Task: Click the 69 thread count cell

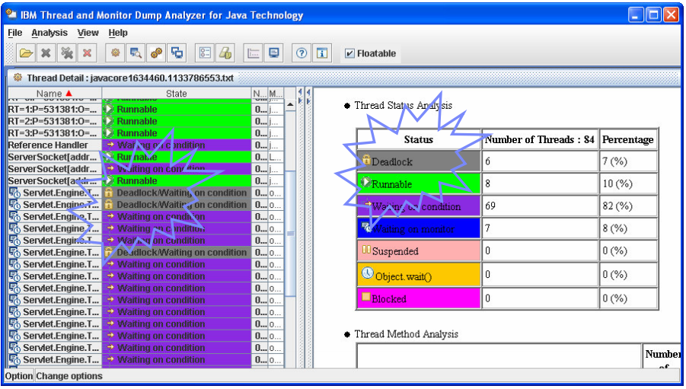Action: point(540,206)
